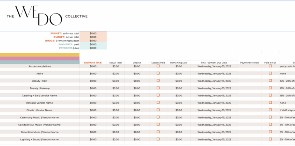Click the PAYMENTS due value cell

93,48
